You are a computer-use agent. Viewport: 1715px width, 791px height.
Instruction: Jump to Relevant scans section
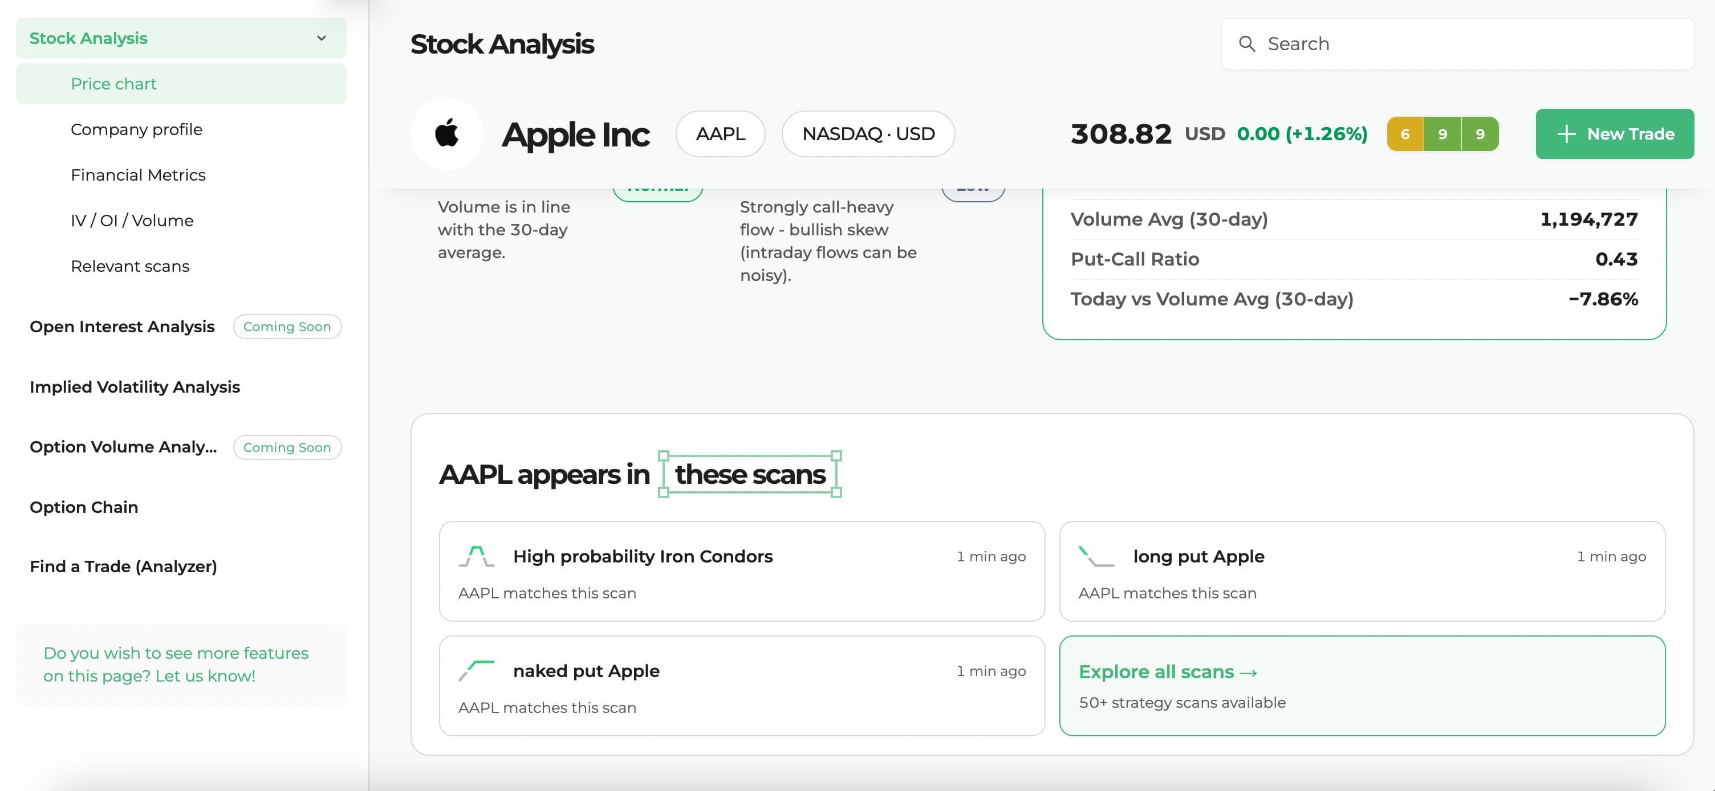131,266
